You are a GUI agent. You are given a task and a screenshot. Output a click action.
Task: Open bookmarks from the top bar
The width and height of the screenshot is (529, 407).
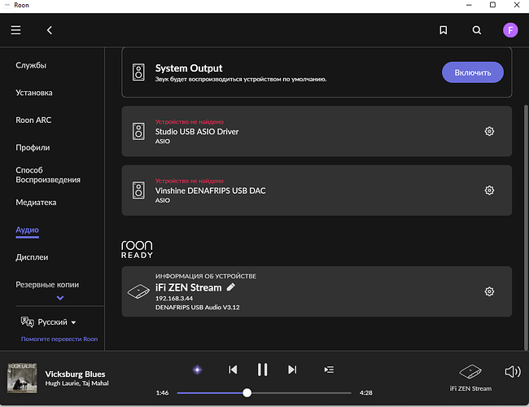pos(444,30)
